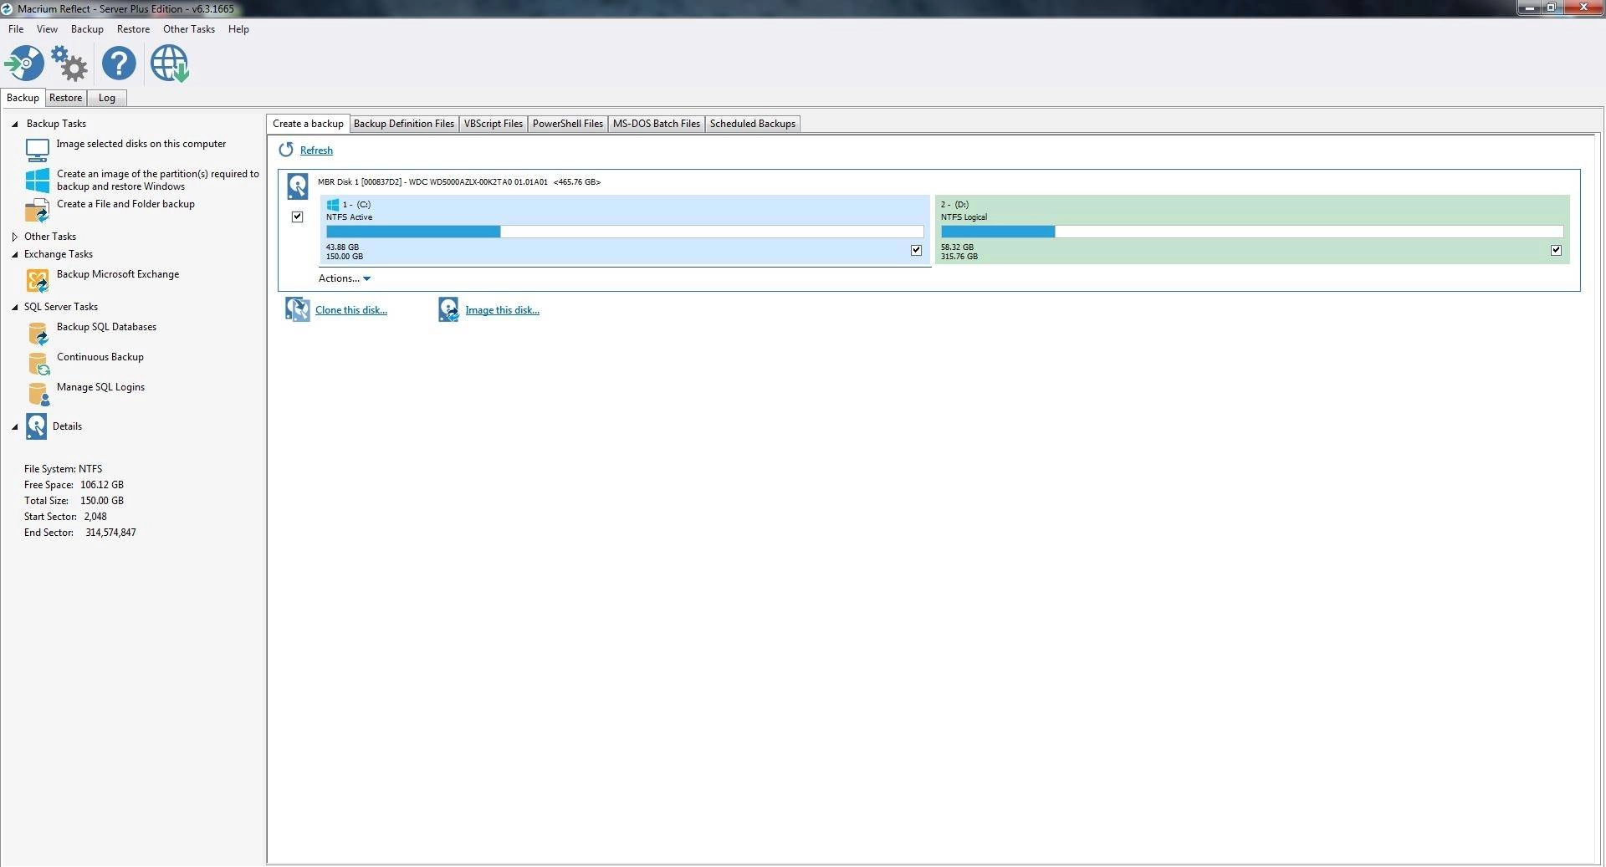This screenshot has width=1606, height=867.
Task: Open the Actions dropdown
Action: pyautogui.click(x=344, y=278)
